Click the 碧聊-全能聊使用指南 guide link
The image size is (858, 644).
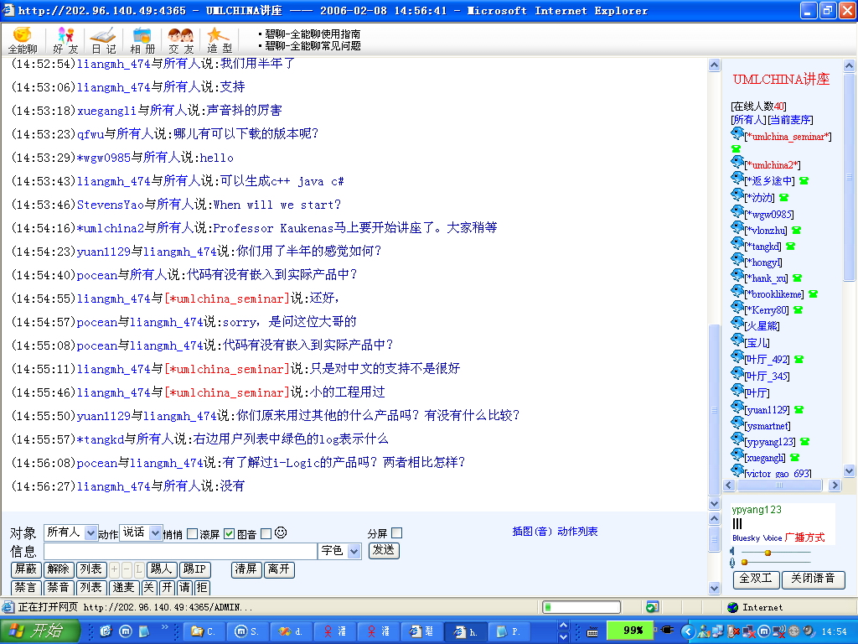coord(313,34)
